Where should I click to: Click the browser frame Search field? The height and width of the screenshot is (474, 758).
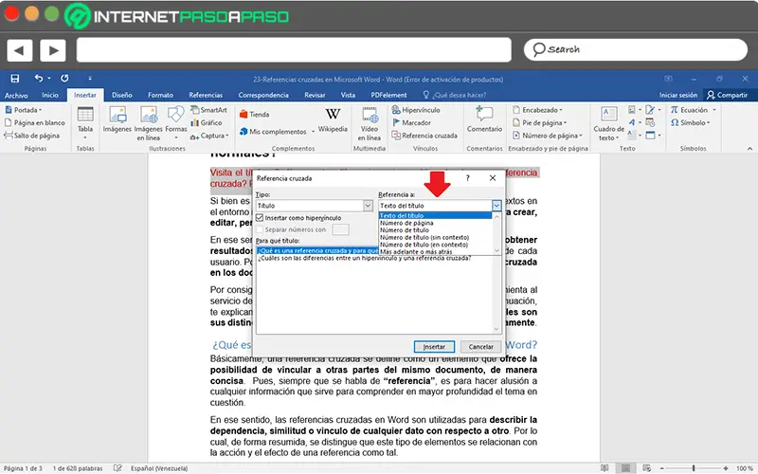click(x=636, y=49)
